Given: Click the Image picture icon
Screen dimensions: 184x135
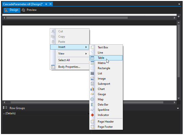Looking at the screenshot, I should (92, 78).
